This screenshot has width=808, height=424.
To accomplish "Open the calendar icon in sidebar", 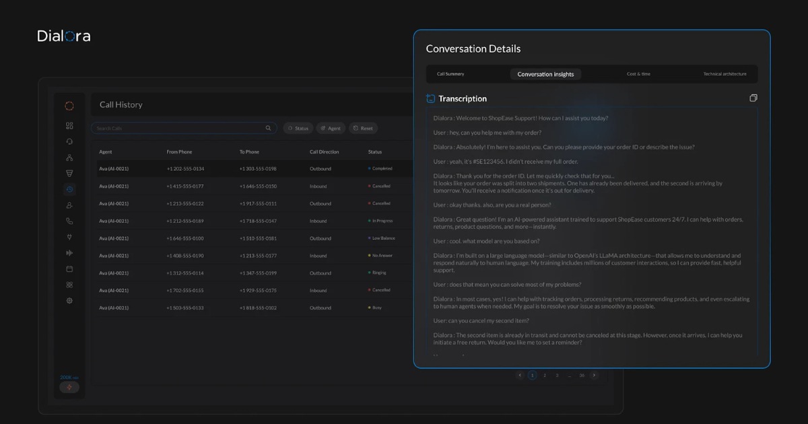I will [x=69, y=269].
